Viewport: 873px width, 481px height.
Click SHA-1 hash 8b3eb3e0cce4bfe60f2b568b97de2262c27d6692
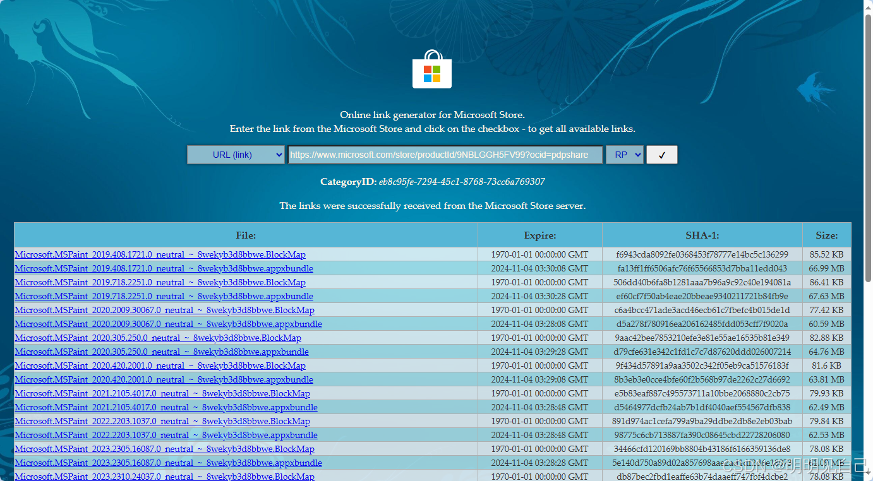702,379
